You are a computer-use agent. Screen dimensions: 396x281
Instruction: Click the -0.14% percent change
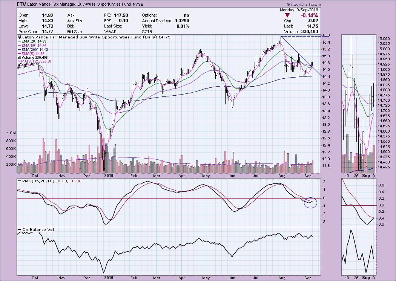pos(309,15)
